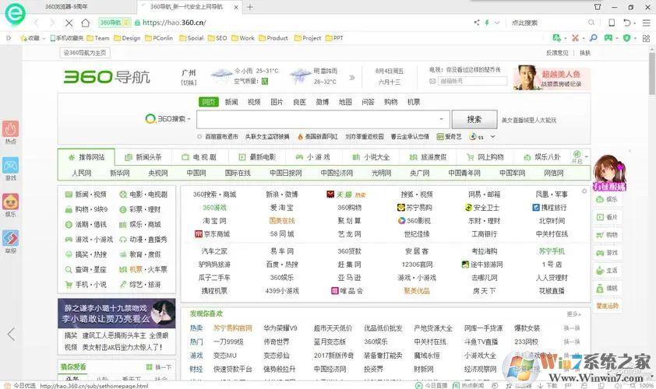
Task: Click the red scissors screenshot icon
Action: 575,38
